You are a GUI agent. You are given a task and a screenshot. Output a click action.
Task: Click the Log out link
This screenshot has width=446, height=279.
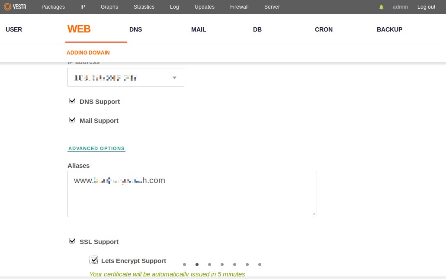[x=426, y=7]
